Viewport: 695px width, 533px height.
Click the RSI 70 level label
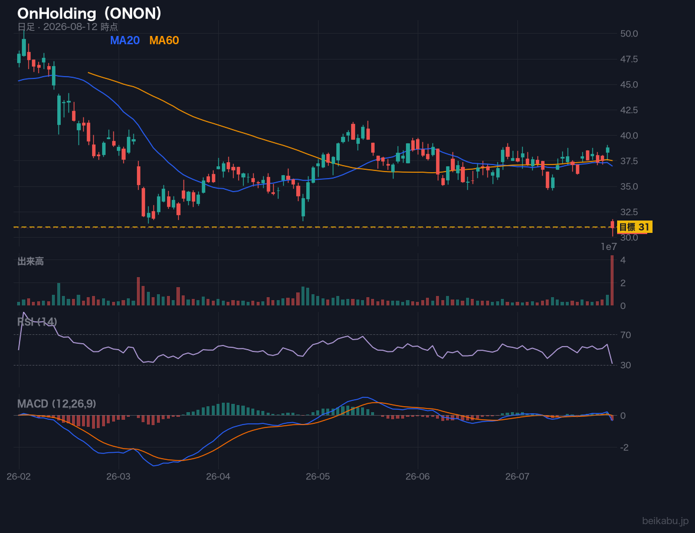pyautogui.click(x=626, y=335)
